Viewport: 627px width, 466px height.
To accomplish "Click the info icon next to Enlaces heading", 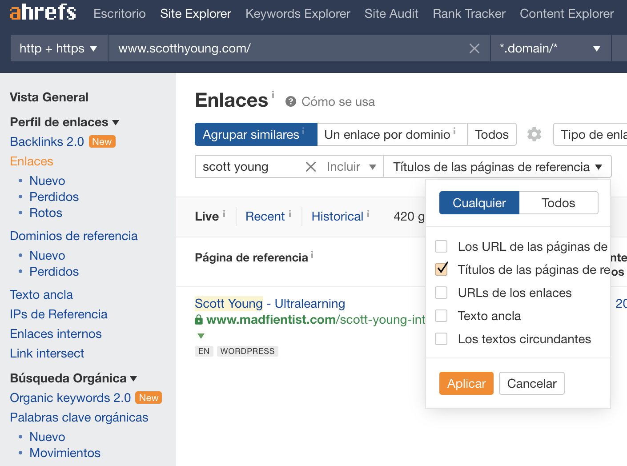I will [x=273, y=94].
